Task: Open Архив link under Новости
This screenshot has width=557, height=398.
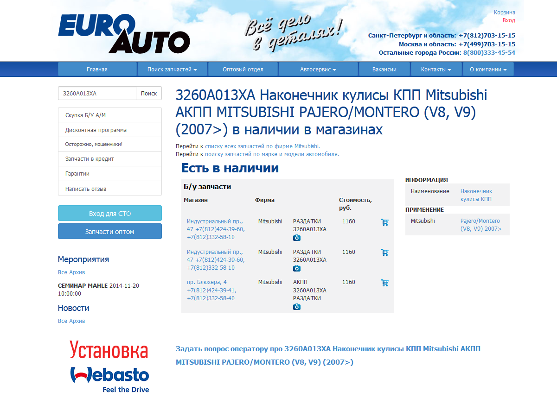Action: (x=77, y=321)
